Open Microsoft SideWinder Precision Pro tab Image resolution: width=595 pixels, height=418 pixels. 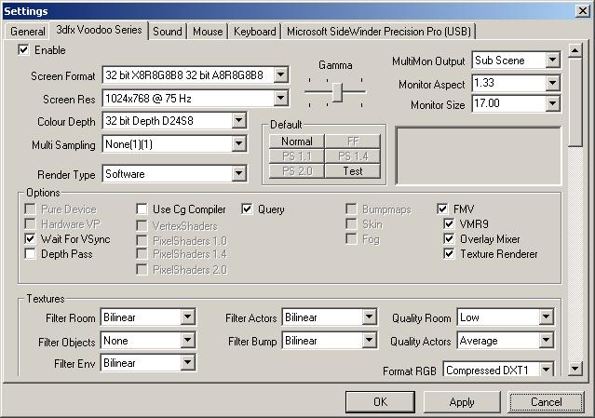(x=379, y=31)
